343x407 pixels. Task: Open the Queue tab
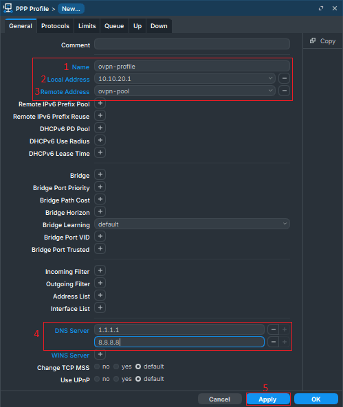coord(114,26)
